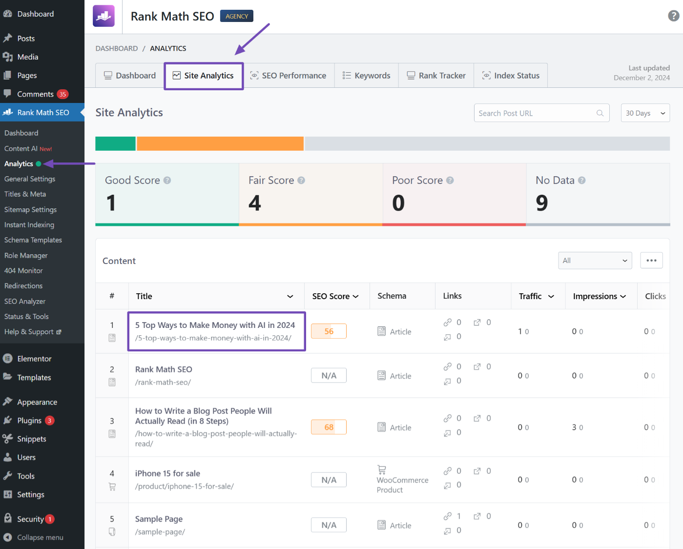The width and height of the screenshot is (683, 549).
Task: Click the post type icon under row number 1
Action: [112, 338]
